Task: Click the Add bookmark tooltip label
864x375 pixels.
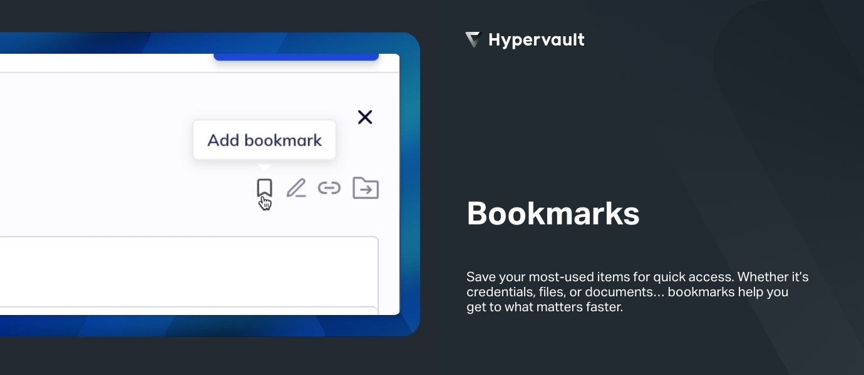Action: (264, 140)
